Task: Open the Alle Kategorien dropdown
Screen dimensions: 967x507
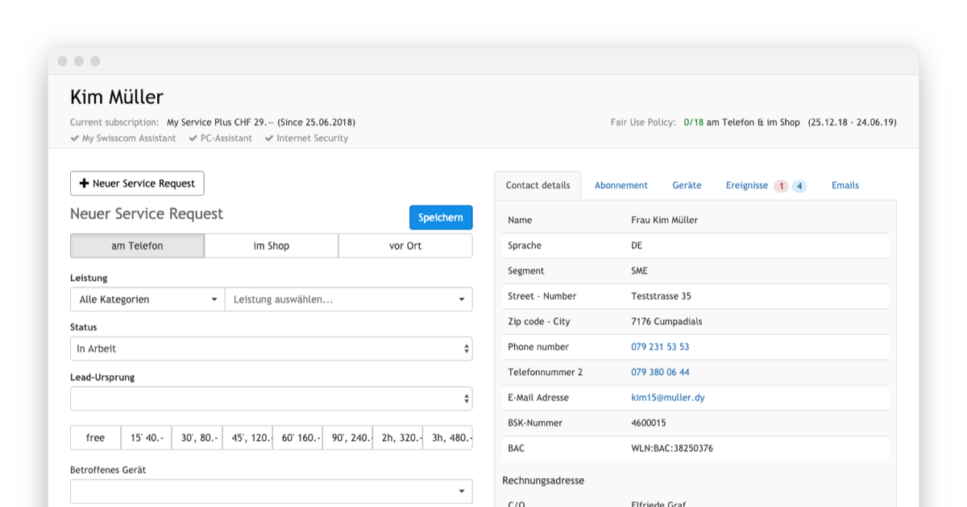Action: [x=147, y=299]
